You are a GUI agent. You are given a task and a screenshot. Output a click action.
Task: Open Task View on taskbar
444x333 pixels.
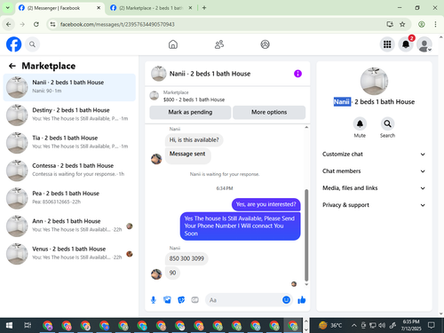(x=28, y=326)
